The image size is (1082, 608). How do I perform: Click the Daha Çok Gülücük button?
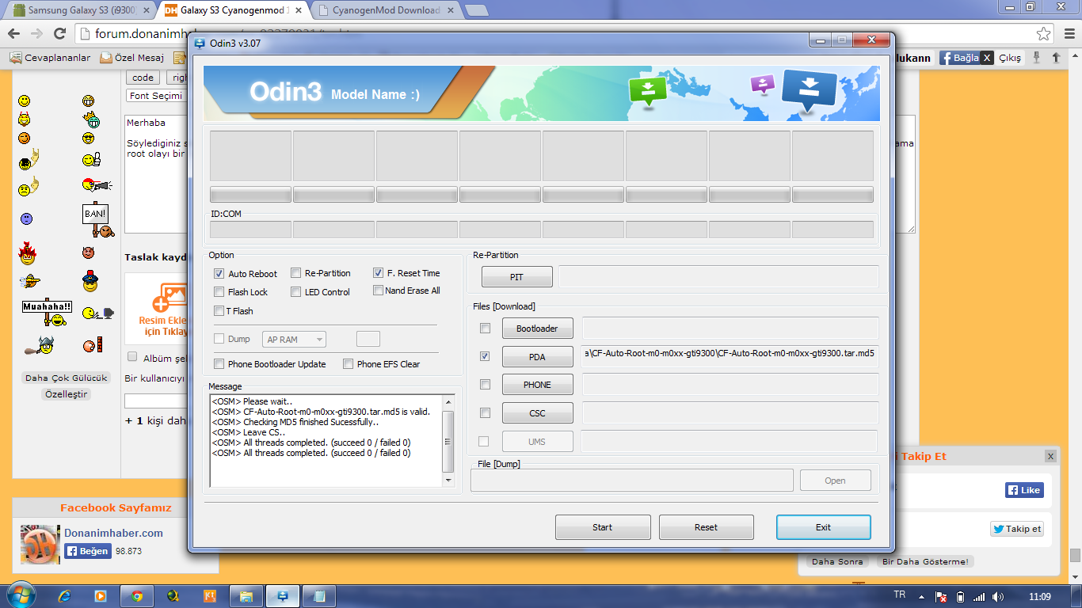pos(66,378)
